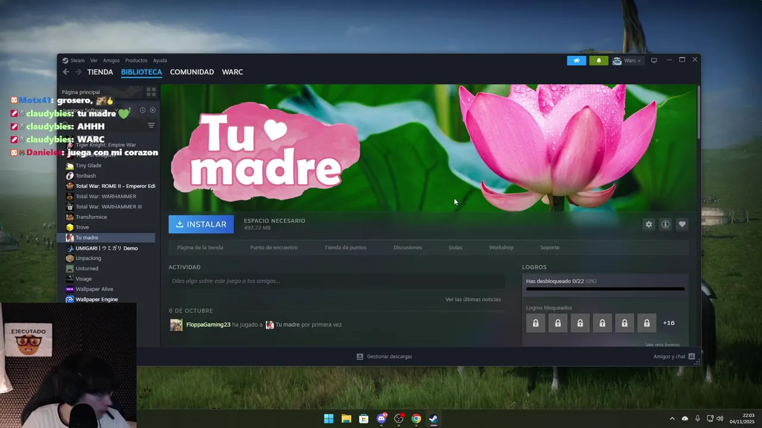Click the FloppaGaming23 avatar in activity
Viewport: 762px width, 428px height.
[x=176, y=325]
